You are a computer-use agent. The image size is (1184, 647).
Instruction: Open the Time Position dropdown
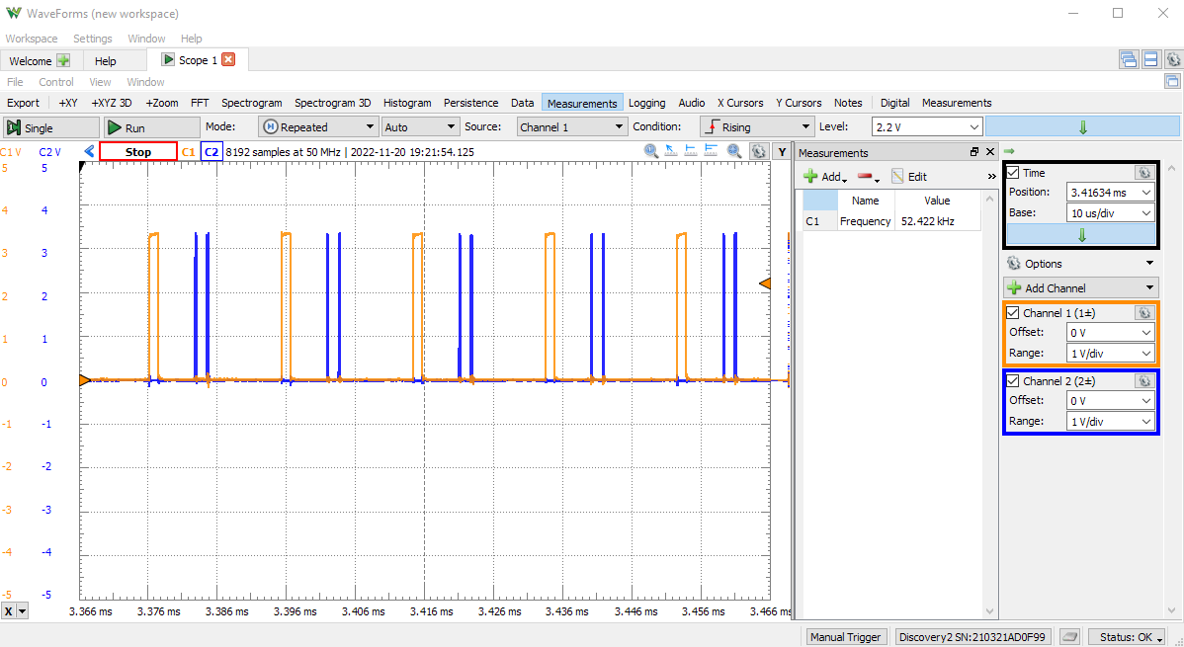tap(1110, 193)
